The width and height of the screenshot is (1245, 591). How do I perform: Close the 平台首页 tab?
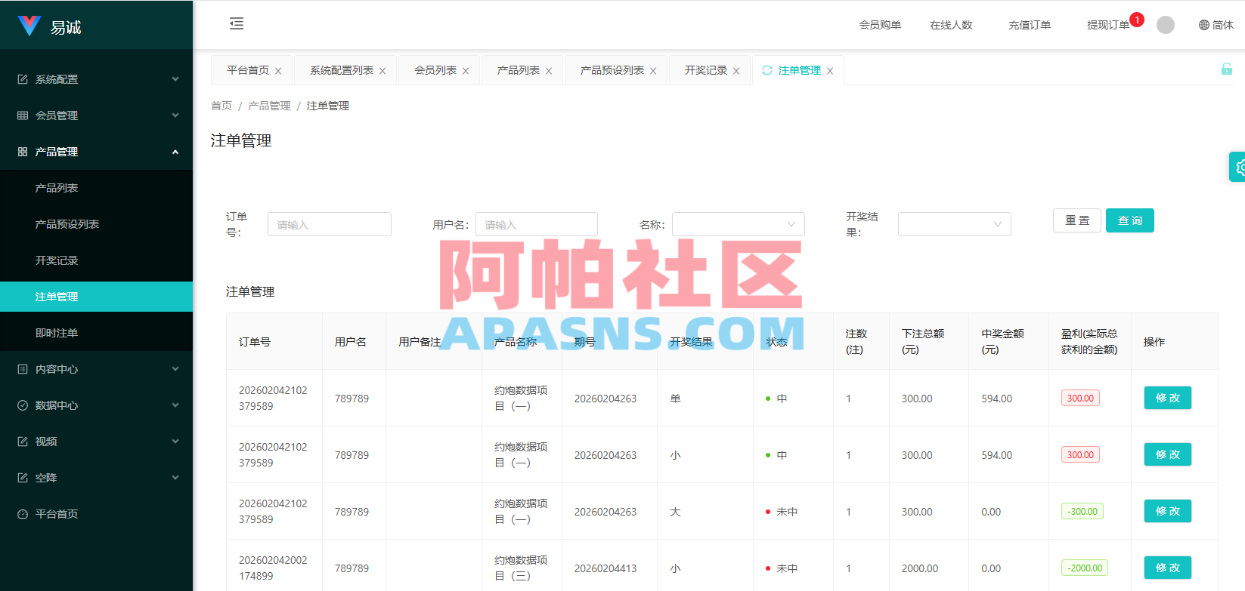pos(278,71)
